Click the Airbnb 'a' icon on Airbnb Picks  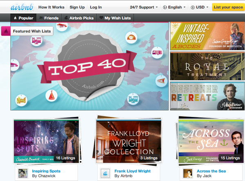(66, 18)
